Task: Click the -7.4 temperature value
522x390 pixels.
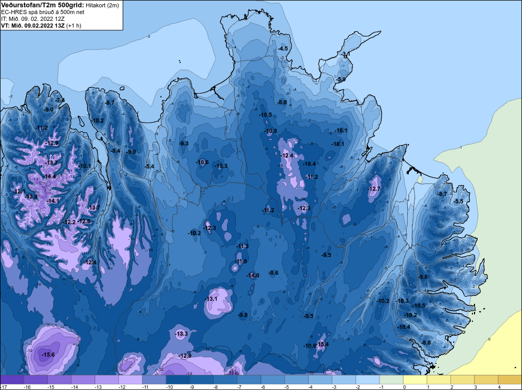Action: pyautogui.click(x=60, y=100)
